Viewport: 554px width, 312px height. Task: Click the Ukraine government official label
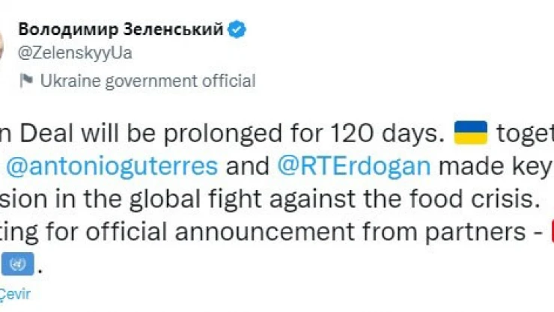tap(147, 81)
